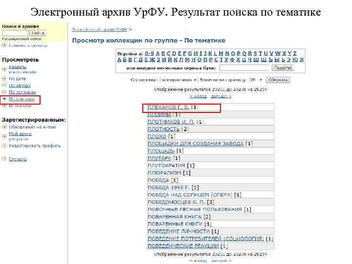Click the bullet icon beside Обновления на e-mail
Viewport: 352px width, 264px height.
(x=4, y=127)
